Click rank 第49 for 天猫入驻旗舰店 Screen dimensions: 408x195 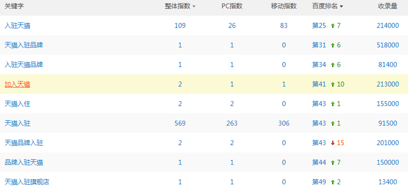point(319,182)
